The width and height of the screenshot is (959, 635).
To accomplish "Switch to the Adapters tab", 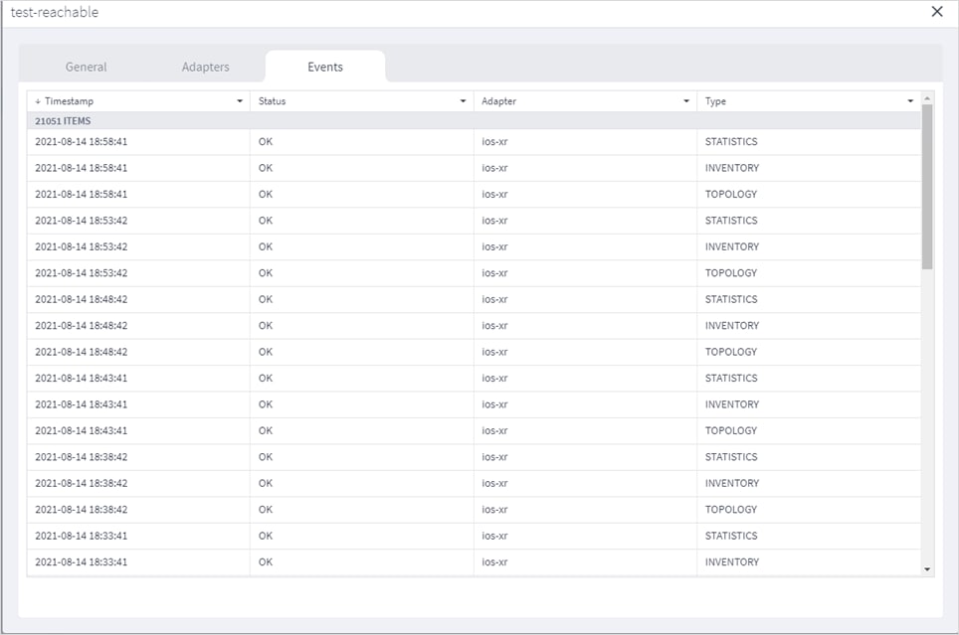I will (205, 67).
